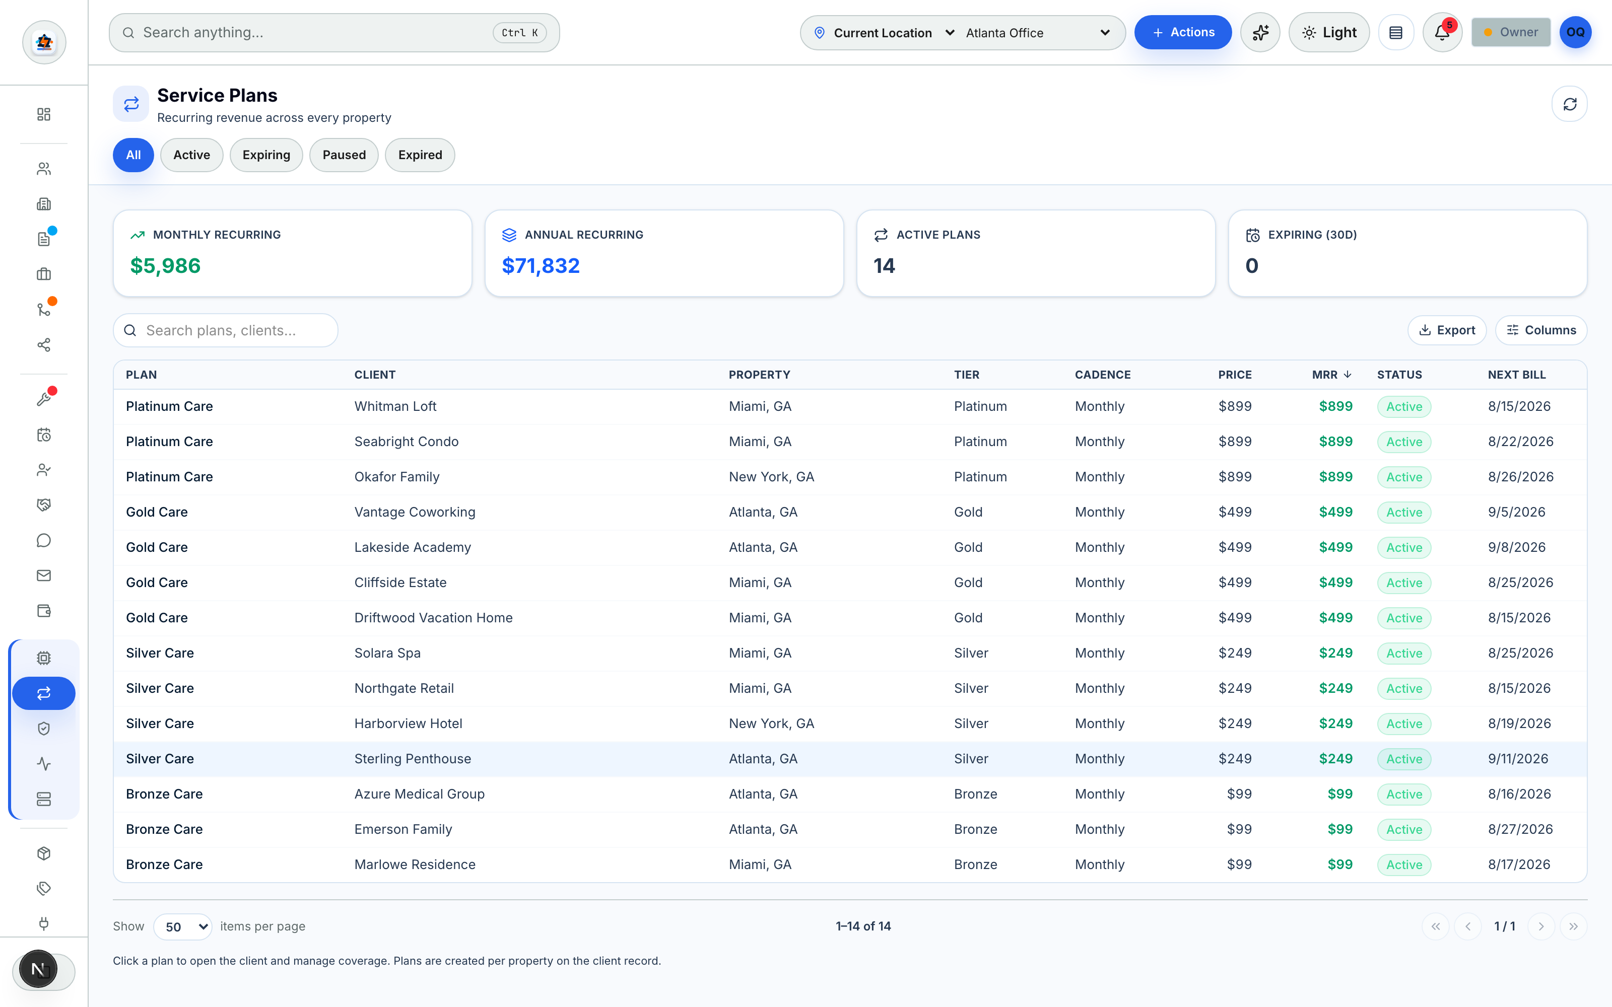Image resolution: width=1612 pixels, height=1007 pixels.
Task: Go to next page arrow
Action: (1541, 926)
